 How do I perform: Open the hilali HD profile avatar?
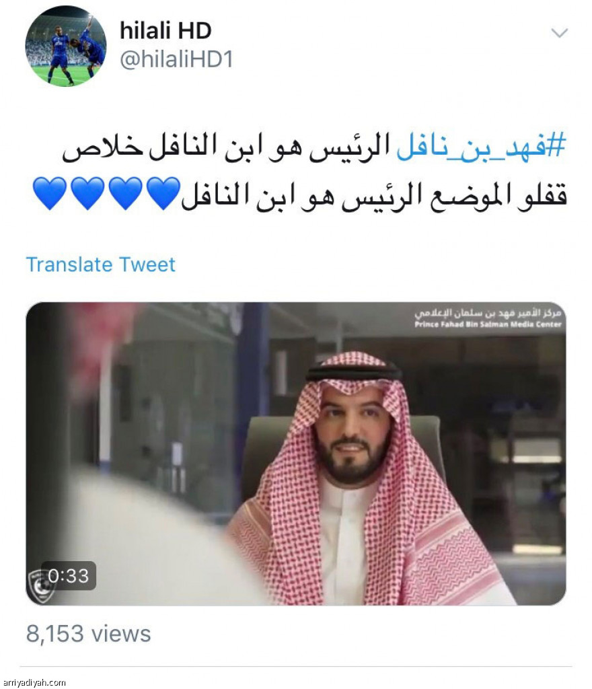(66, 46)
